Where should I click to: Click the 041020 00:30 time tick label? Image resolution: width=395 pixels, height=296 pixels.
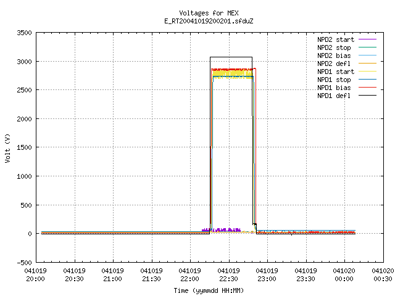pyautogui.click(x=383, y=275)
